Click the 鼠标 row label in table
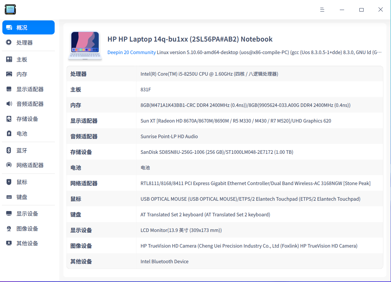 (76, 199)
